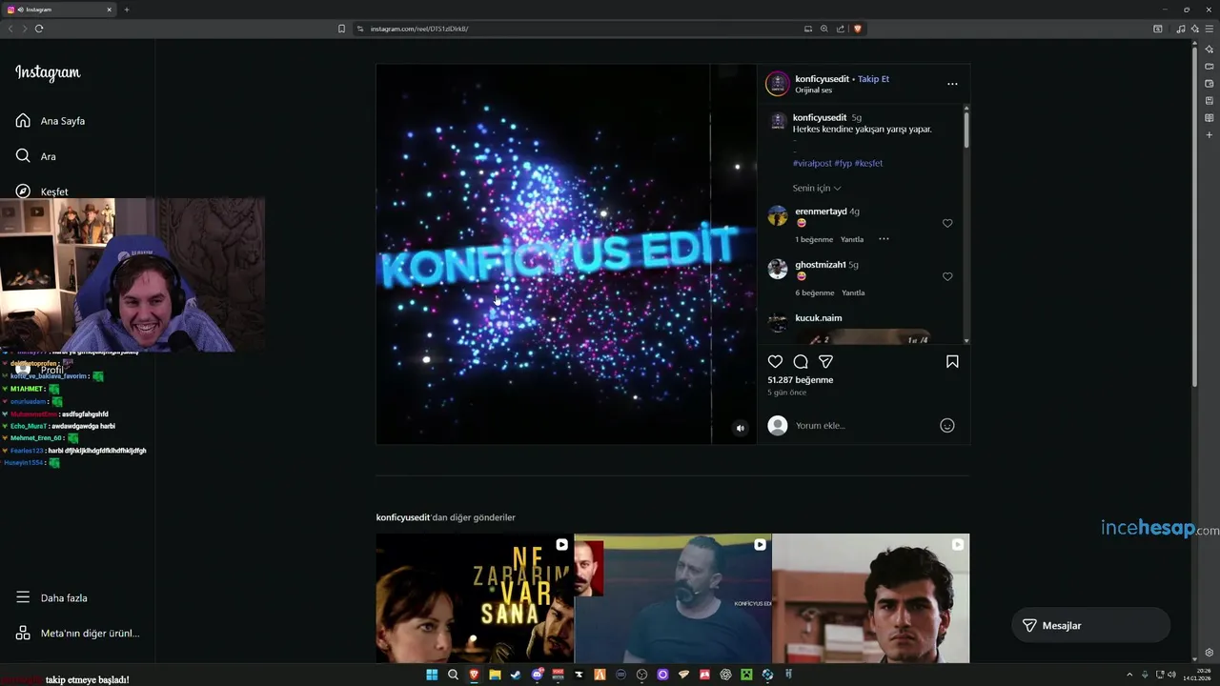Like the reel with heart icon

click(x=775, y=362)
